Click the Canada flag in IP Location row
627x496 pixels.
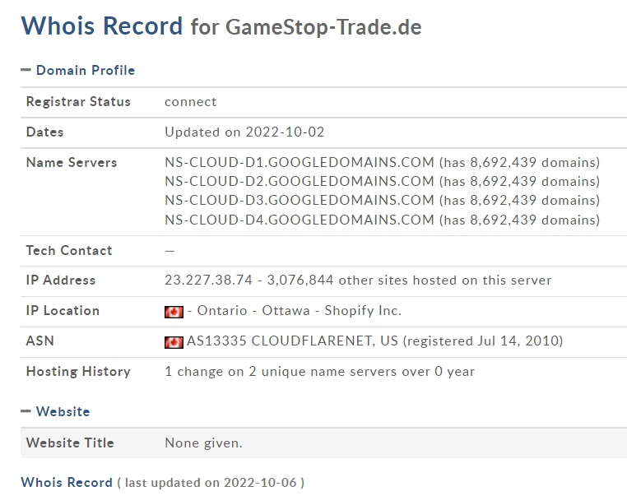(x=174, y=312)
